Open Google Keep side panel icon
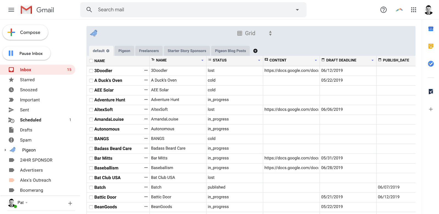 click(x=431, y=46)
